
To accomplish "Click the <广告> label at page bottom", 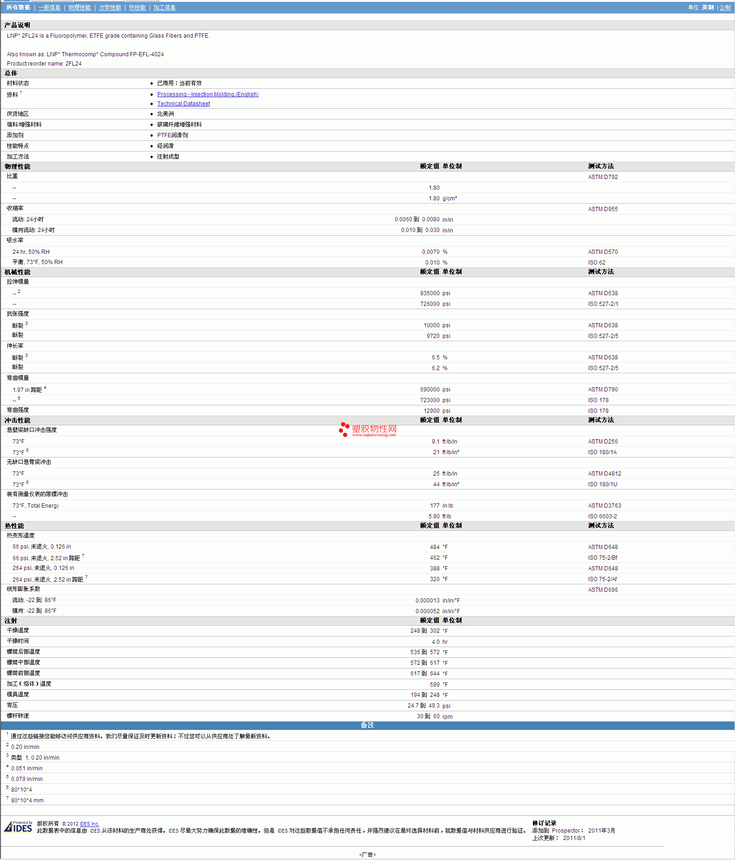I will pos(367,854).
